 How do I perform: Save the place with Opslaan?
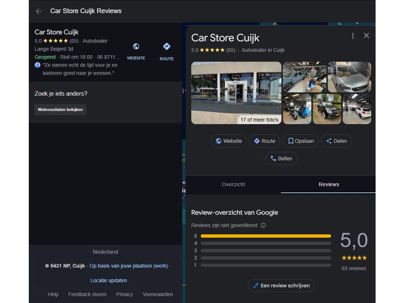[x=301, y=141]
